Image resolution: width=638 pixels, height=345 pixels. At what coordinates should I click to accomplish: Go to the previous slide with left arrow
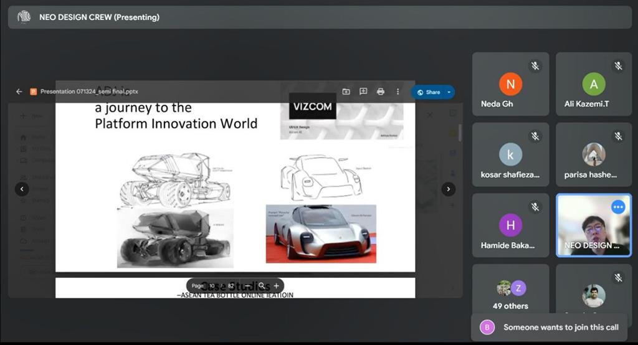[22, 189]
